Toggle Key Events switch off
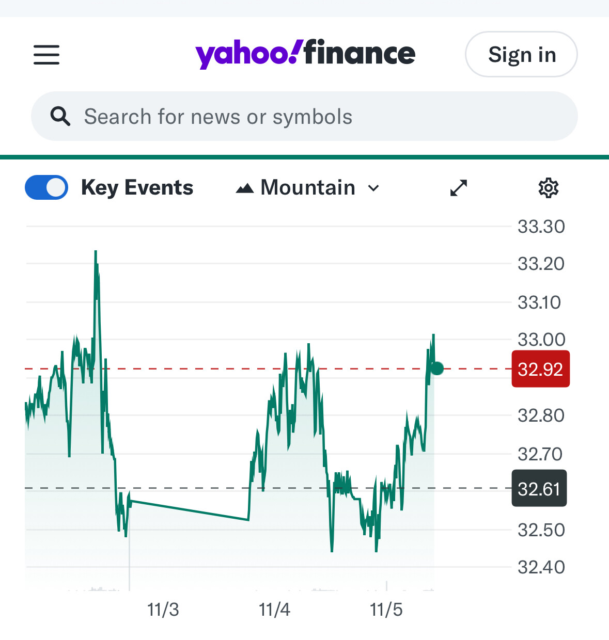609x640 pixels. pos(46,187)
